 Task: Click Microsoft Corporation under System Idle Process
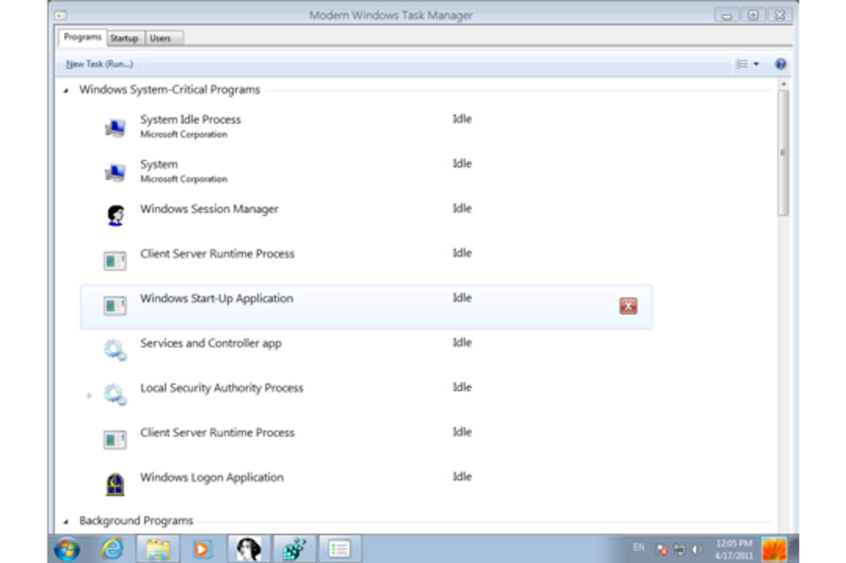click(x=184, y=134)
